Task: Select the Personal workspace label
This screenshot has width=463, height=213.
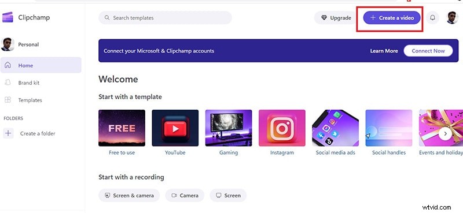Action: (x=28, y=44)
